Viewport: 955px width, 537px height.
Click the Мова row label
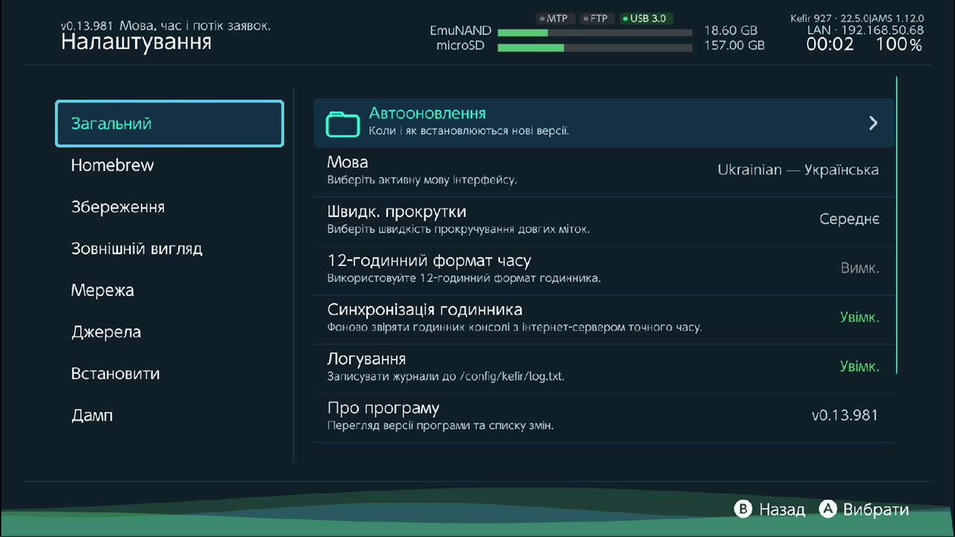(x=348, y=162)
